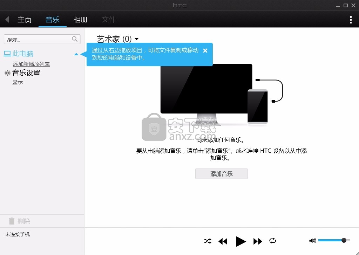Focus the 搜索 input field
This screenshot has width=359, height=255.
point(42,39)
